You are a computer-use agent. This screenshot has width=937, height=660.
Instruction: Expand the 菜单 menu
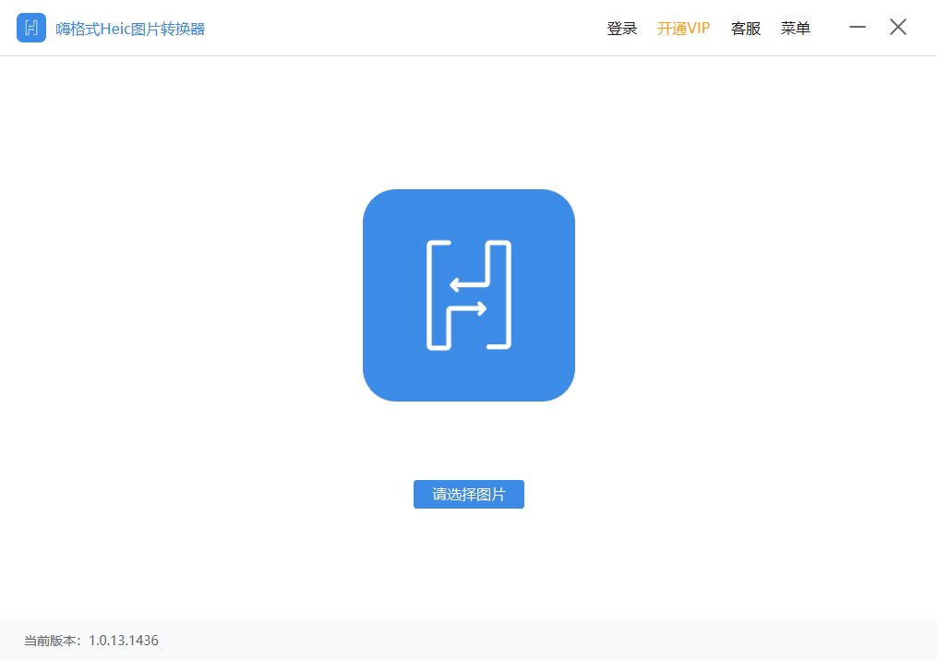pos(796,28)
